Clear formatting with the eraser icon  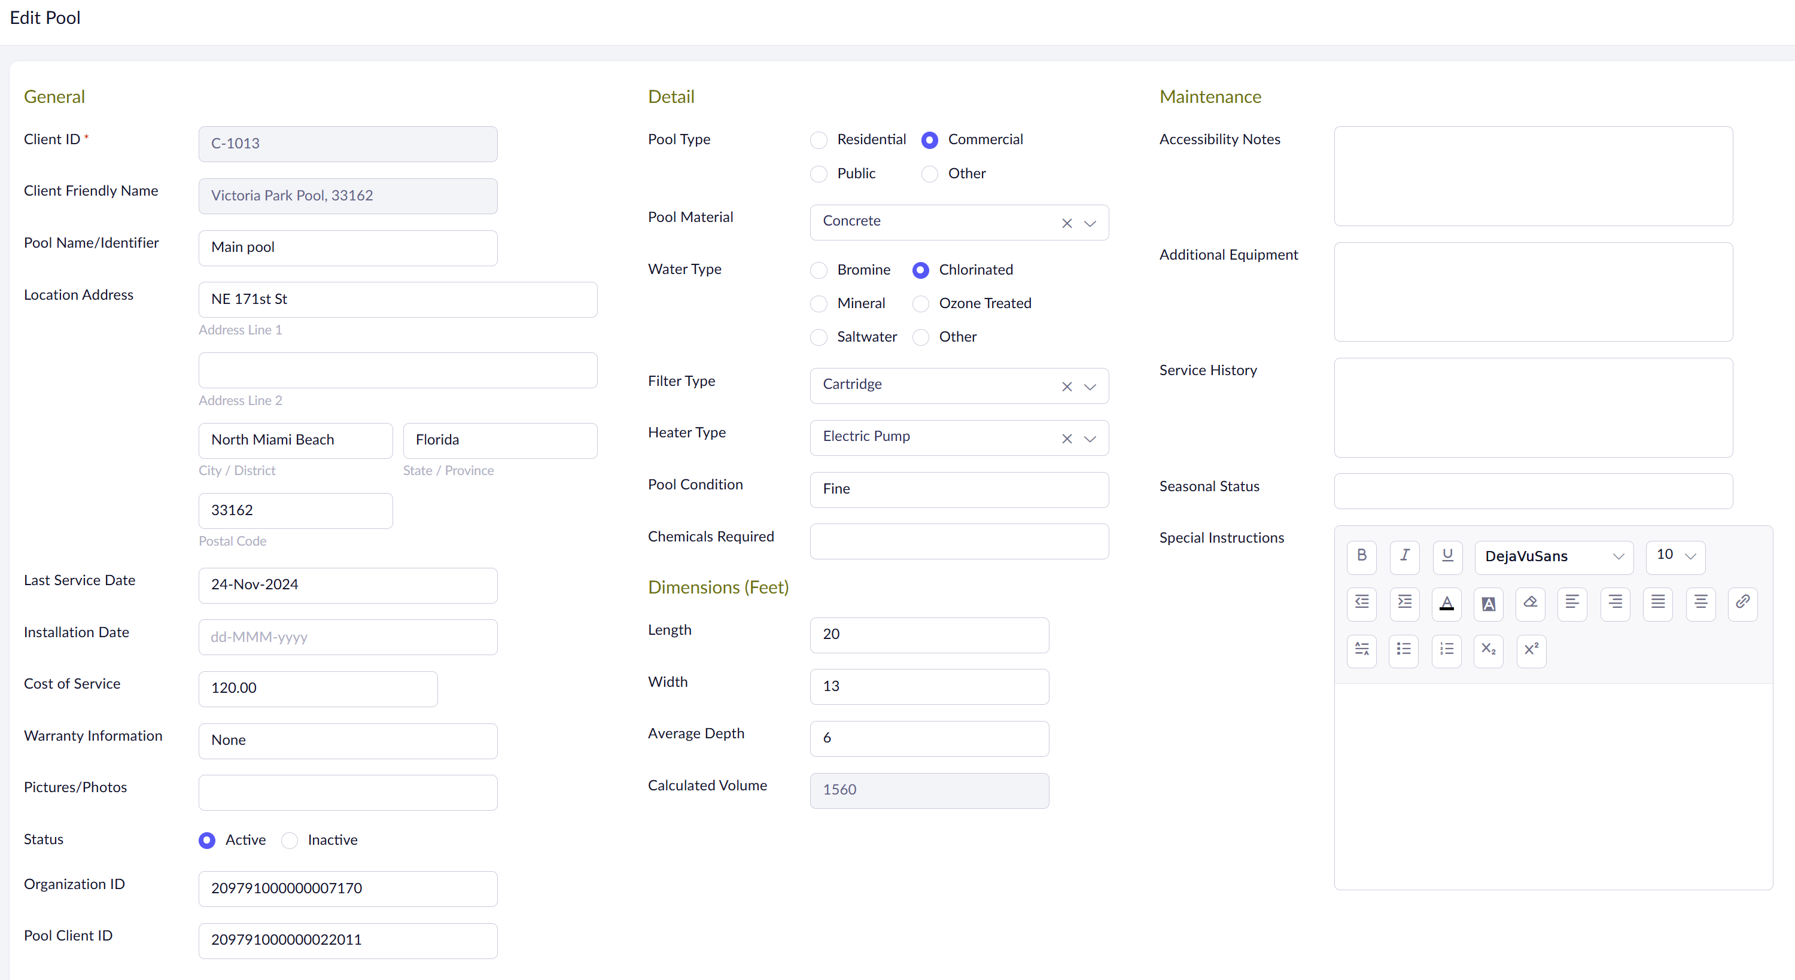point(1530,602)
